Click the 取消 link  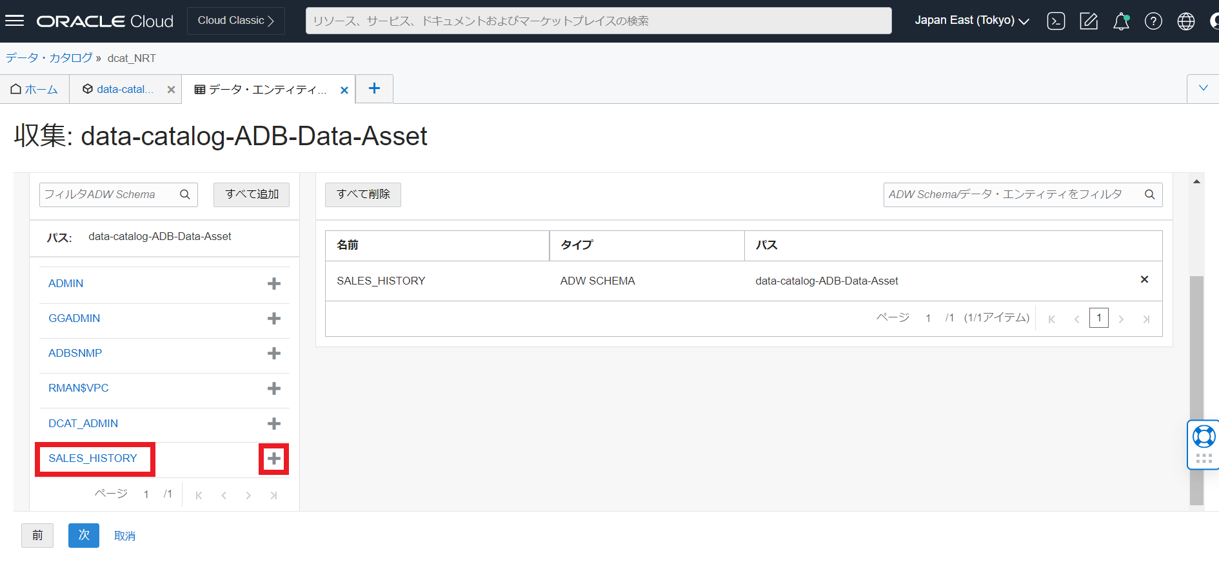pyautogui.click(x=124, y=536)
